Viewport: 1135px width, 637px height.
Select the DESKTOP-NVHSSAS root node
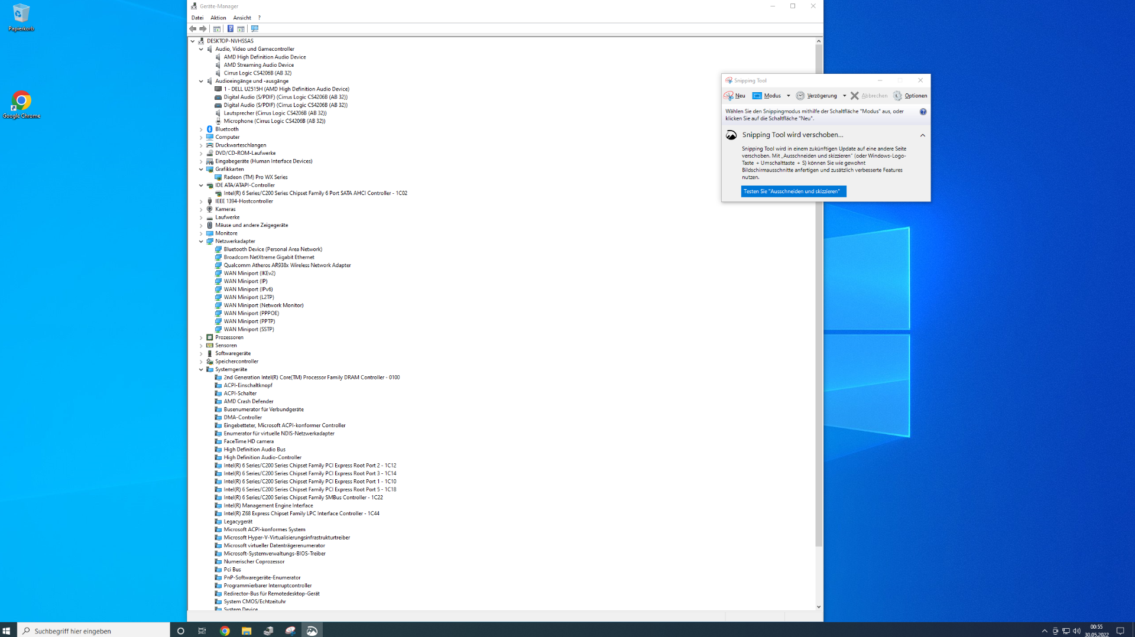coord(230,41)
